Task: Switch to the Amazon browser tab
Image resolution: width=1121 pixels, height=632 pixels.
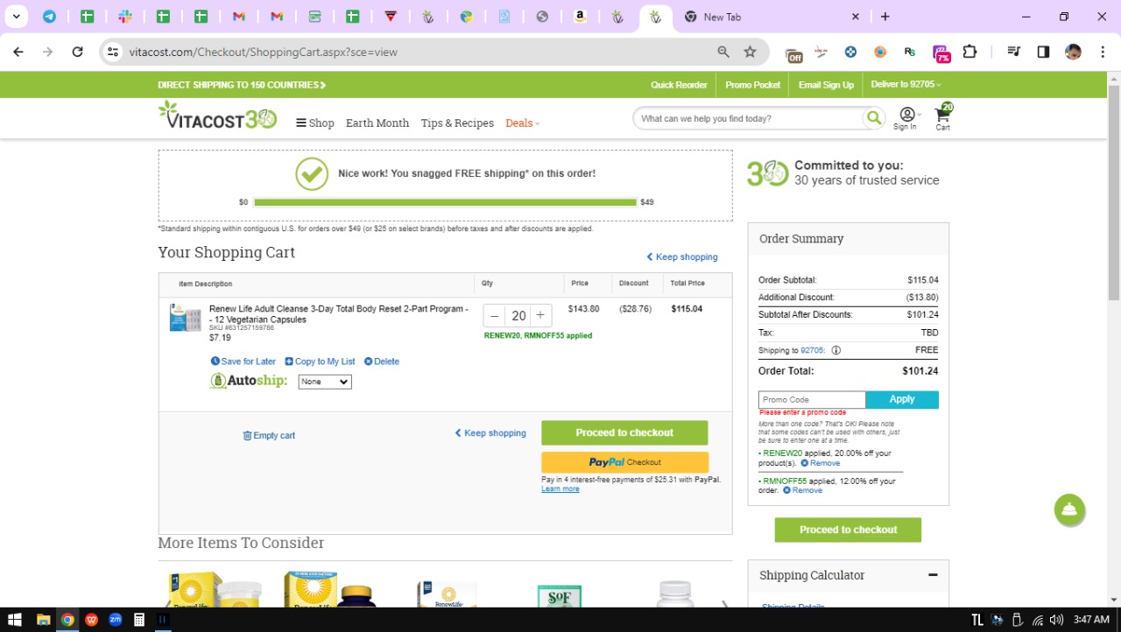Action: [x=580, y=17]
